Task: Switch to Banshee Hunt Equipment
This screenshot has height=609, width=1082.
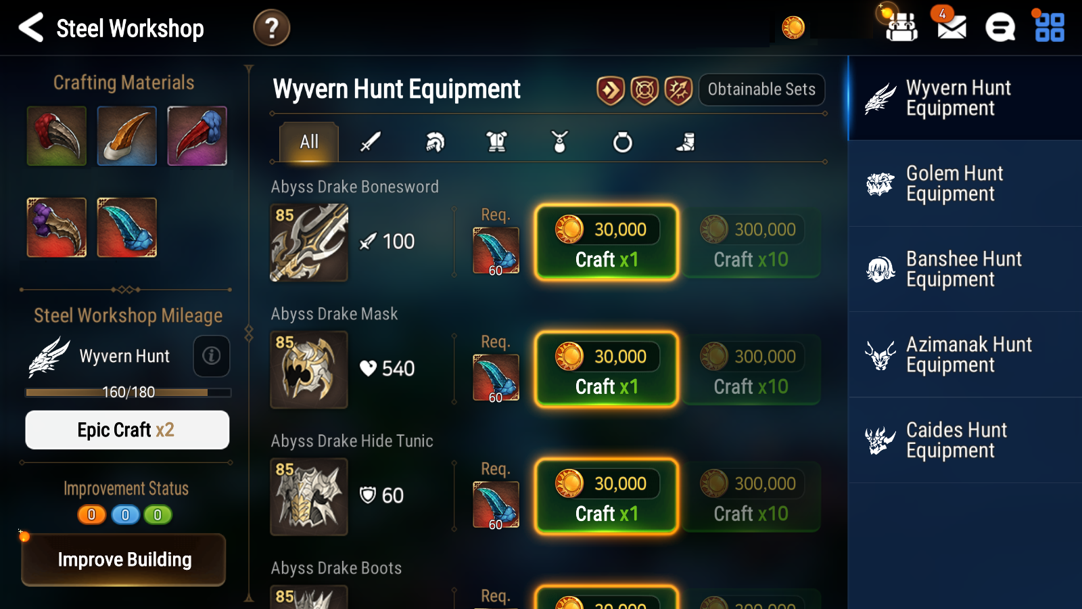Action: pos(965,269)
